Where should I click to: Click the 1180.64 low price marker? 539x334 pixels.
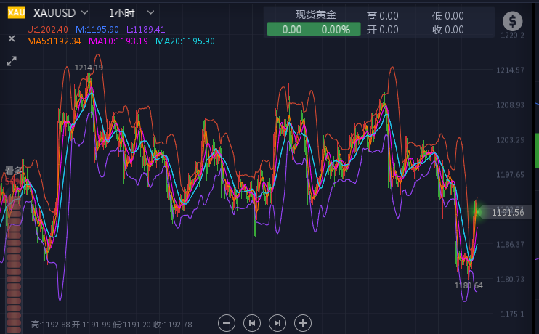(469, 285)
